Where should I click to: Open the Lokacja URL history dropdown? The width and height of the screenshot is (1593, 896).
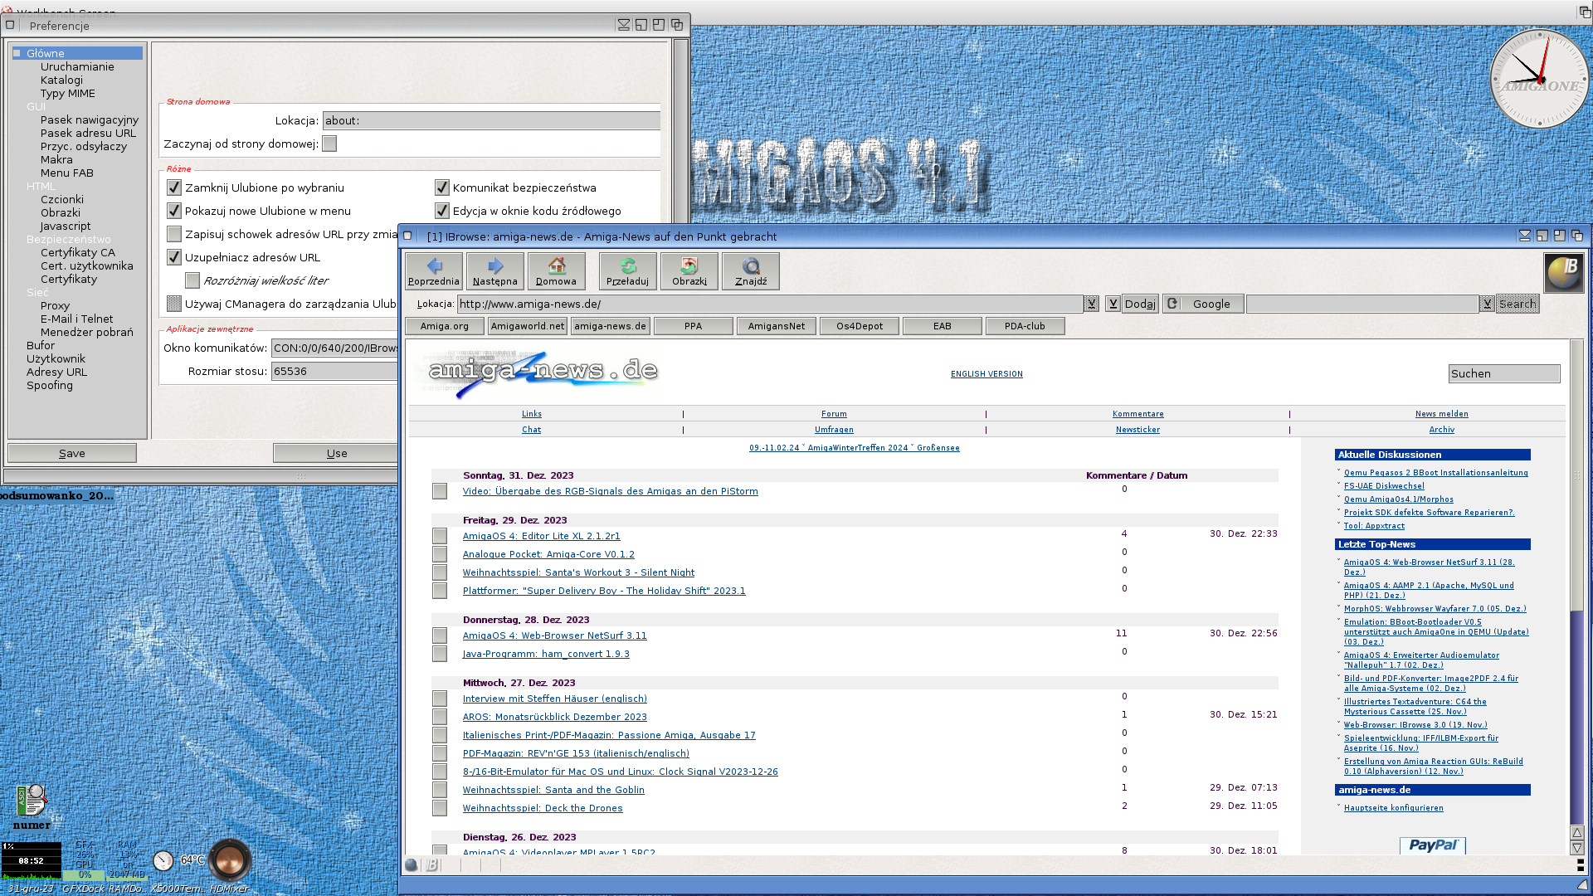(x=1092, y=304)
